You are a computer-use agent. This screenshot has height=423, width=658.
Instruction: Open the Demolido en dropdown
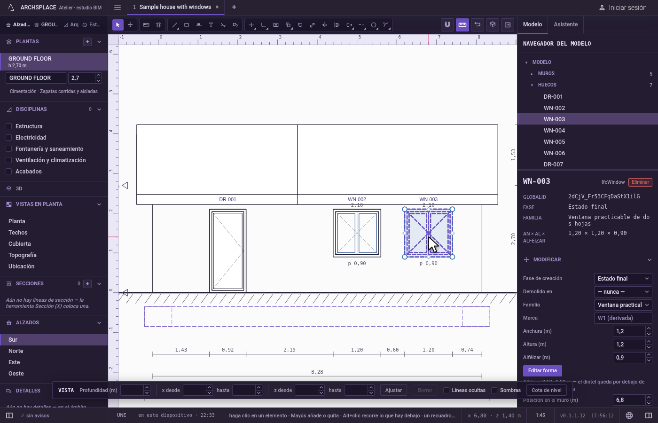(x=623, y=292)
